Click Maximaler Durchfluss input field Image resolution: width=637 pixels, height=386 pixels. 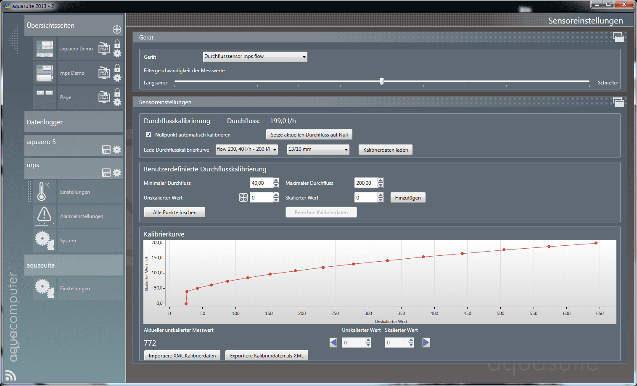point(366,183)
